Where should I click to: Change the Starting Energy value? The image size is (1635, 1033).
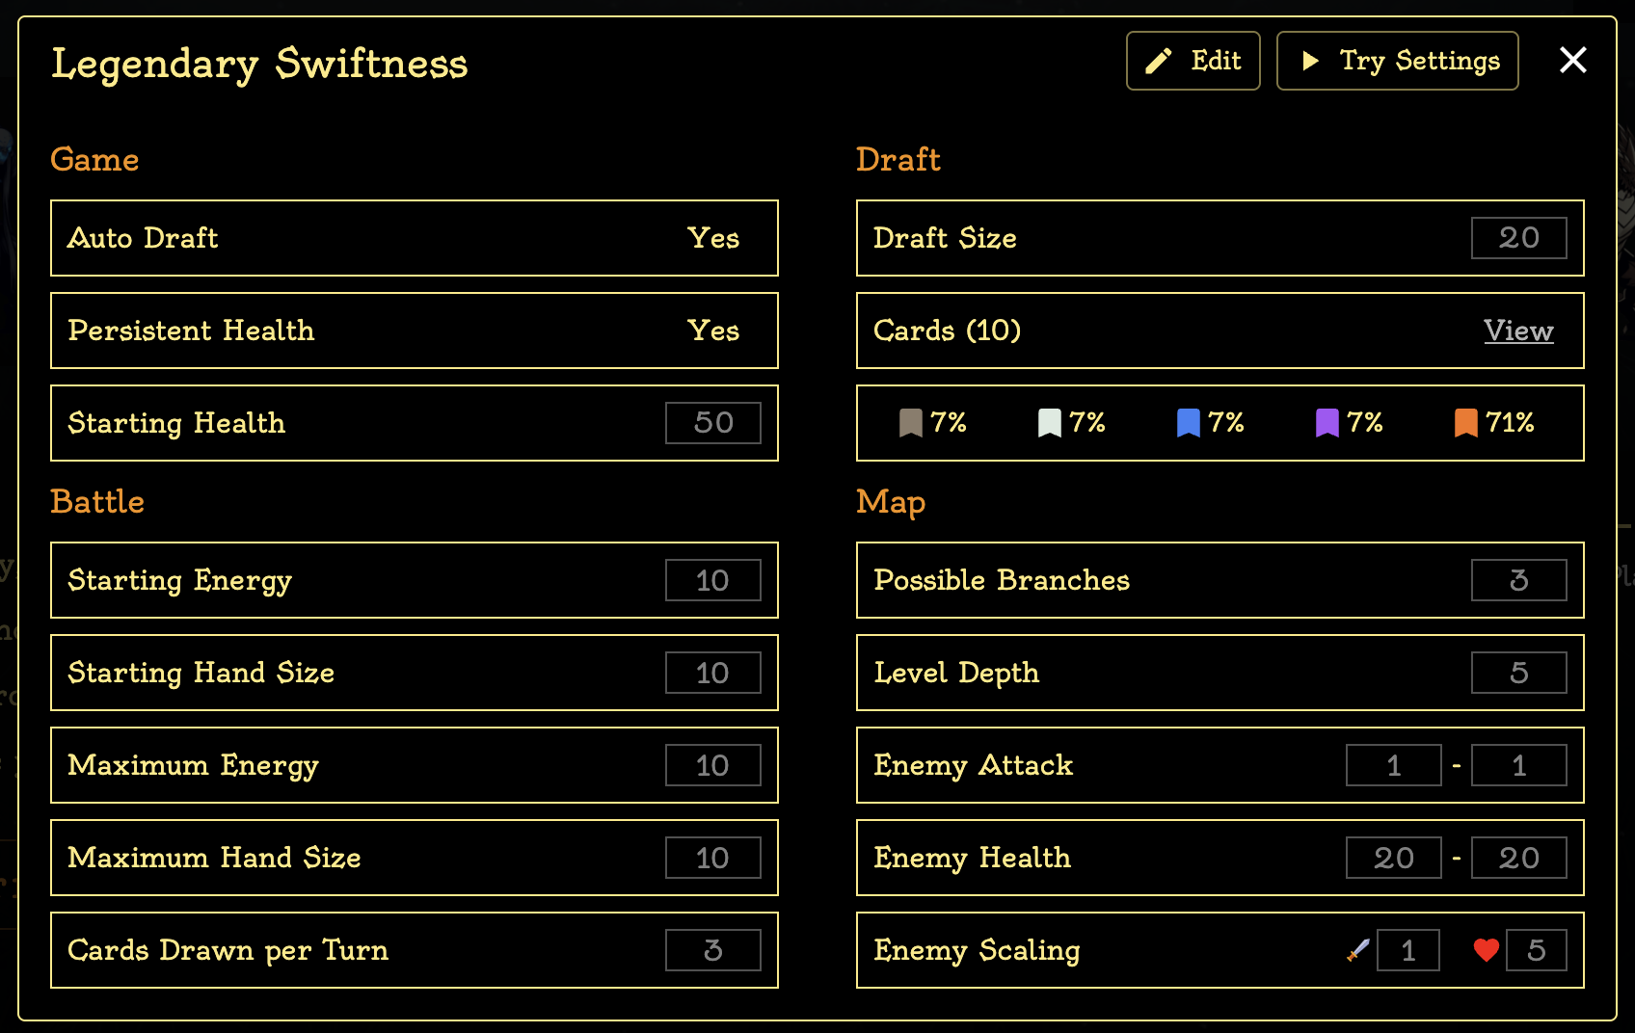713,580
